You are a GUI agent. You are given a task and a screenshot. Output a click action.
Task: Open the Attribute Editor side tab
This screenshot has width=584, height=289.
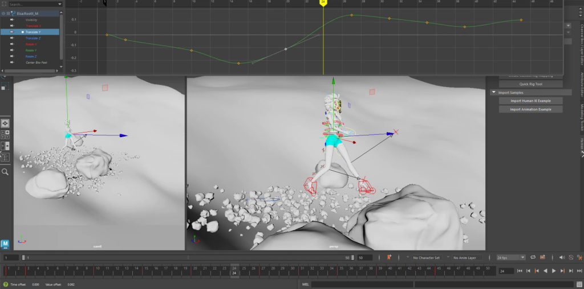[581, 85]
